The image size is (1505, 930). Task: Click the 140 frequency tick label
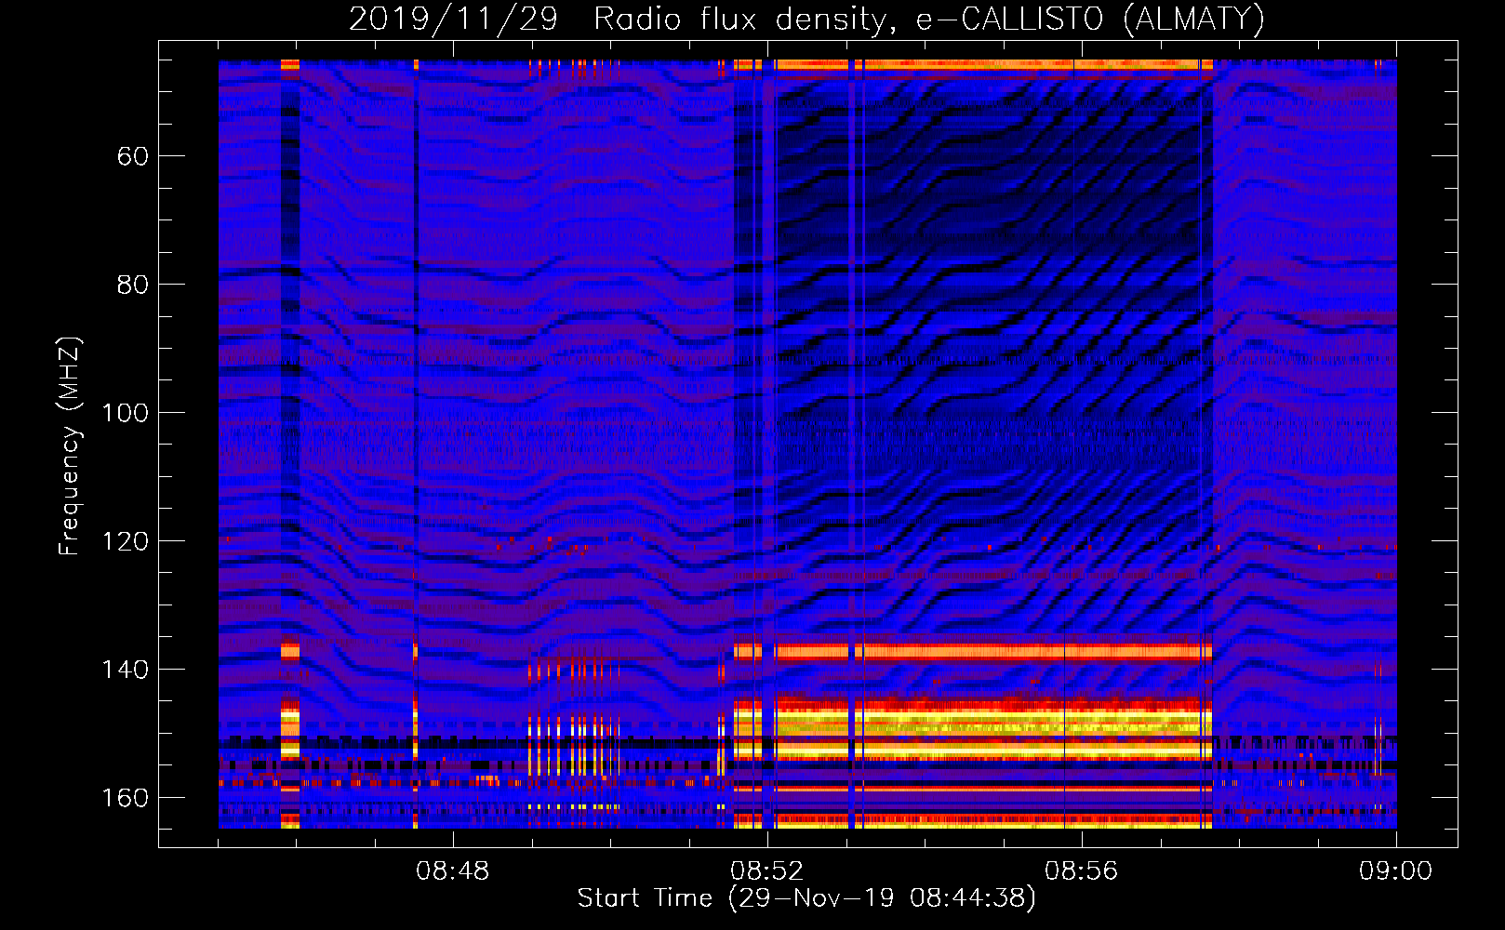[126, 670]
